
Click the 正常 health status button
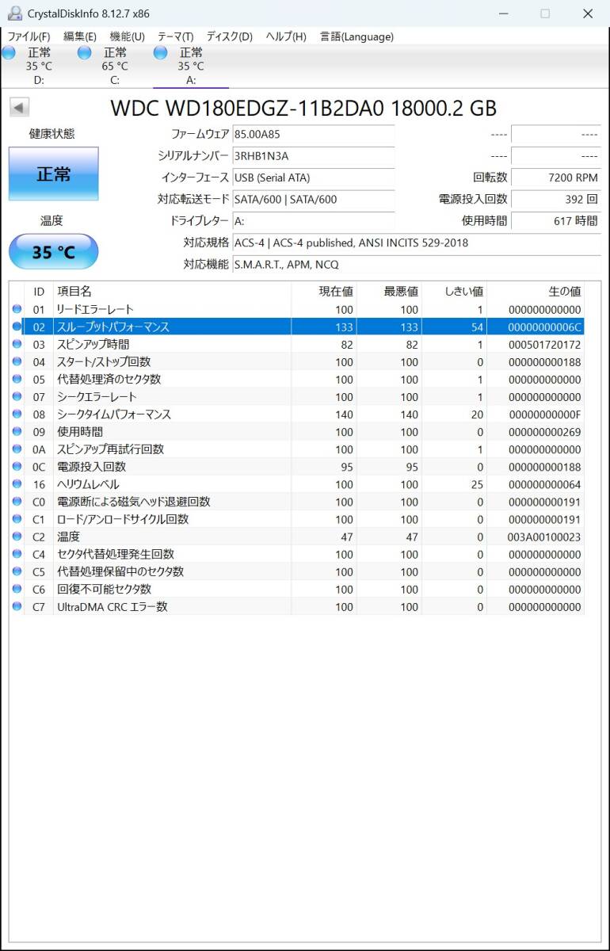(x=54, y=174)
